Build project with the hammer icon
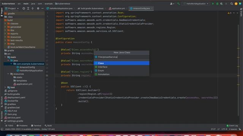 coord(178,4)
